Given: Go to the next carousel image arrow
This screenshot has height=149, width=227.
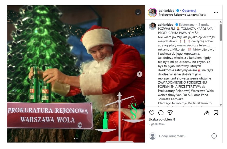Looking at the screenshot, I should (139, 74).
